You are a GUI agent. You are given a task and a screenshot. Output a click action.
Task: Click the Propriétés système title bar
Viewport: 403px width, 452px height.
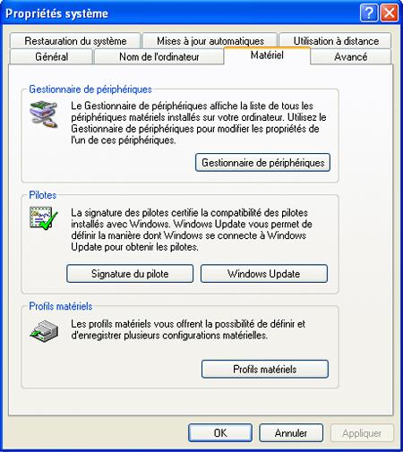[179, 13]
